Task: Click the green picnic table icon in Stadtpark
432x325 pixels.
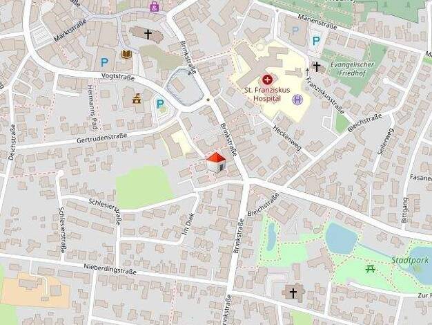Action: pyautogui.click(x=370, y=269)
